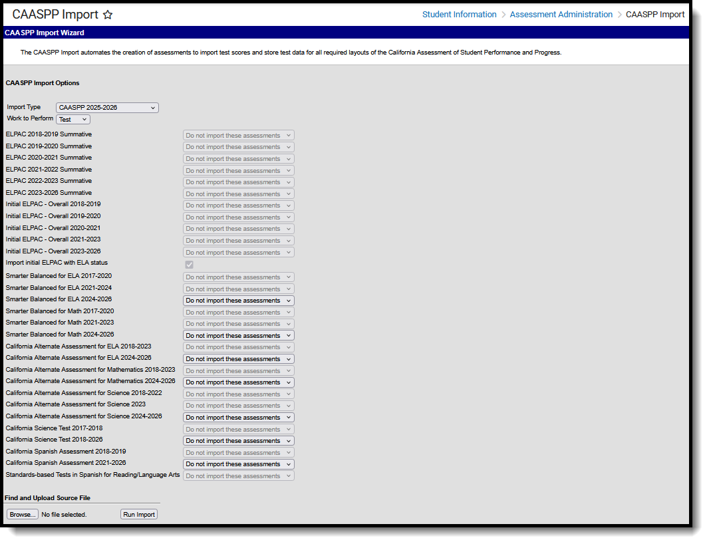Click the Work to Perform label
The height and width of the screenshot is (544, 709).
pos(30,118)
